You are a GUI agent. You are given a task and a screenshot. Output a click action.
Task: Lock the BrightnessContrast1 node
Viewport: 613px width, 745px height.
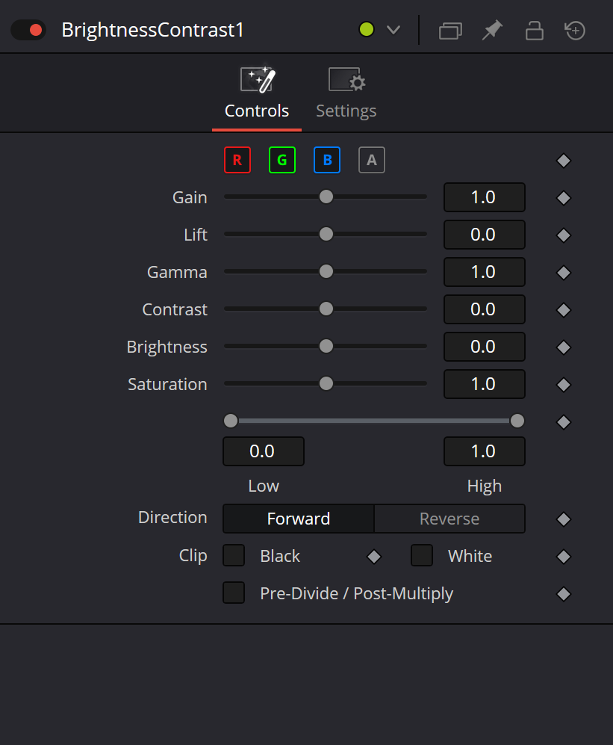tap(534, 31)
